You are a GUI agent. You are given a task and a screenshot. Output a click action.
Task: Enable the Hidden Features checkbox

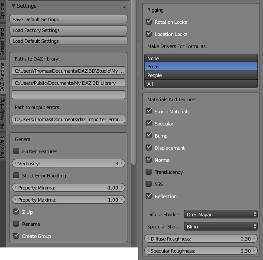tap(16, 151)
